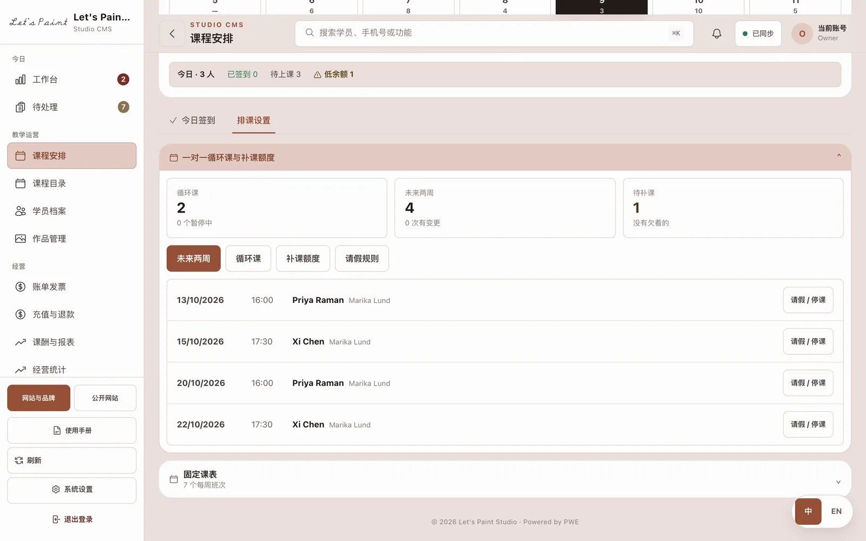Switch language to 中

808,512
